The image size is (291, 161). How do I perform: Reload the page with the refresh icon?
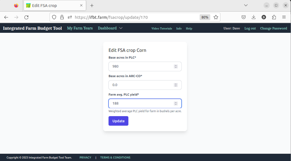[26, 17]
